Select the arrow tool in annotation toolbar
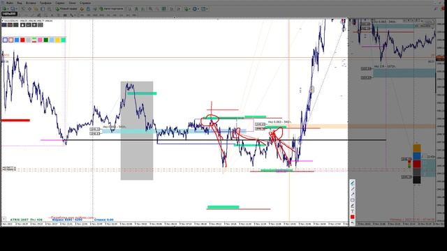Viewport: 447px width, 251px height. pyautogui.click(x=352, y=195)
